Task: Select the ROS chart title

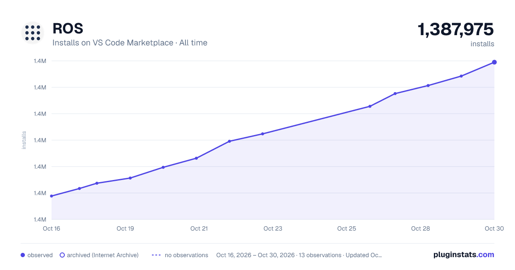Action: coord(68,28)
